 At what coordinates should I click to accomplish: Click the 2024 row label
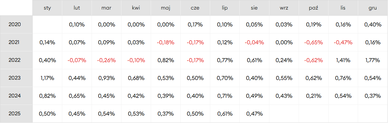point(14,96)
